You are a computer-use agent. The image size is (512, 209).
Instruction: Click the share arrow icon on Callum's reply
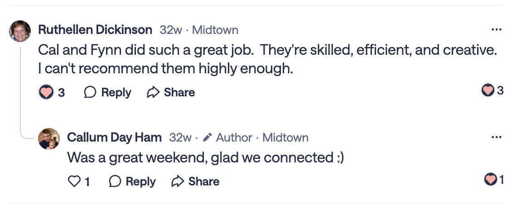tap(178, 181)
